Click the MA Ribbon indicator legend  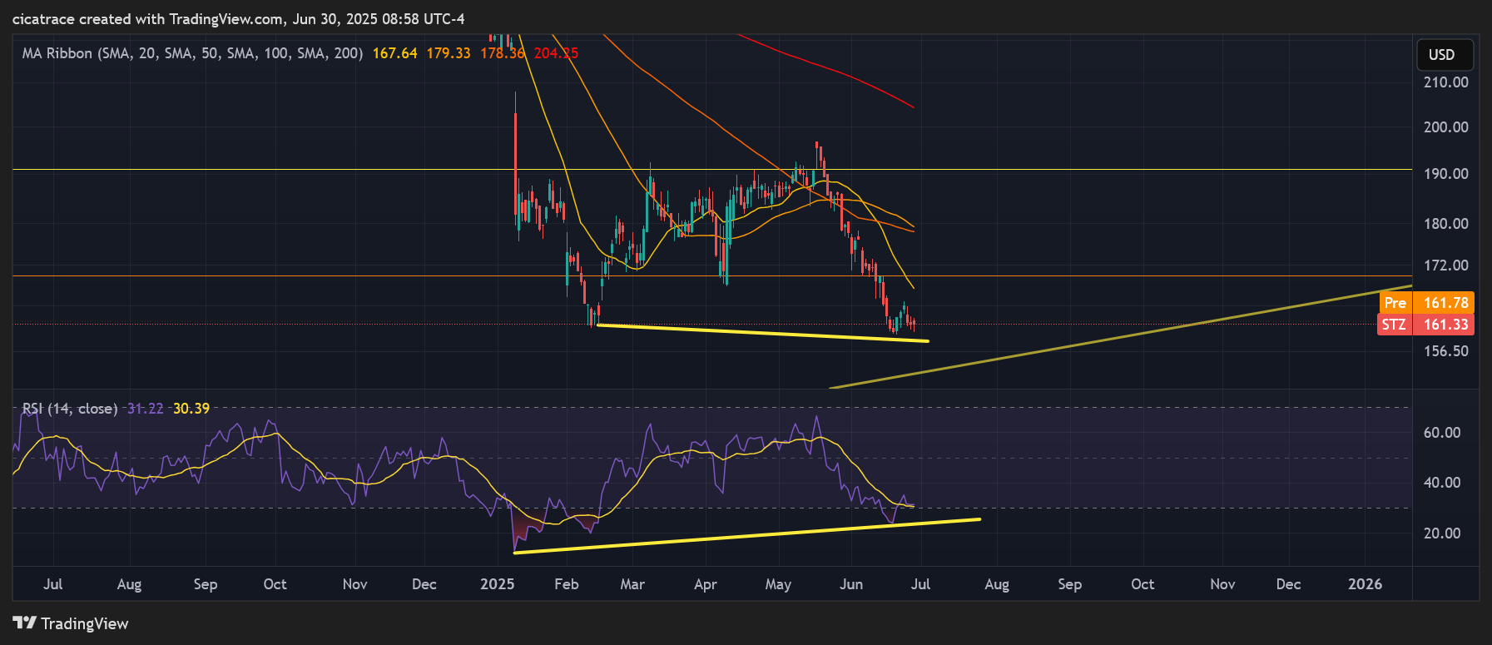192,53
